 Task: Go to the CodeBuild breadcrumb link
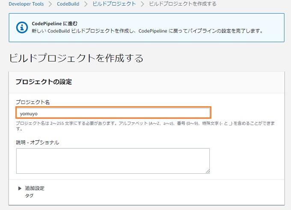tap(68, 4)
